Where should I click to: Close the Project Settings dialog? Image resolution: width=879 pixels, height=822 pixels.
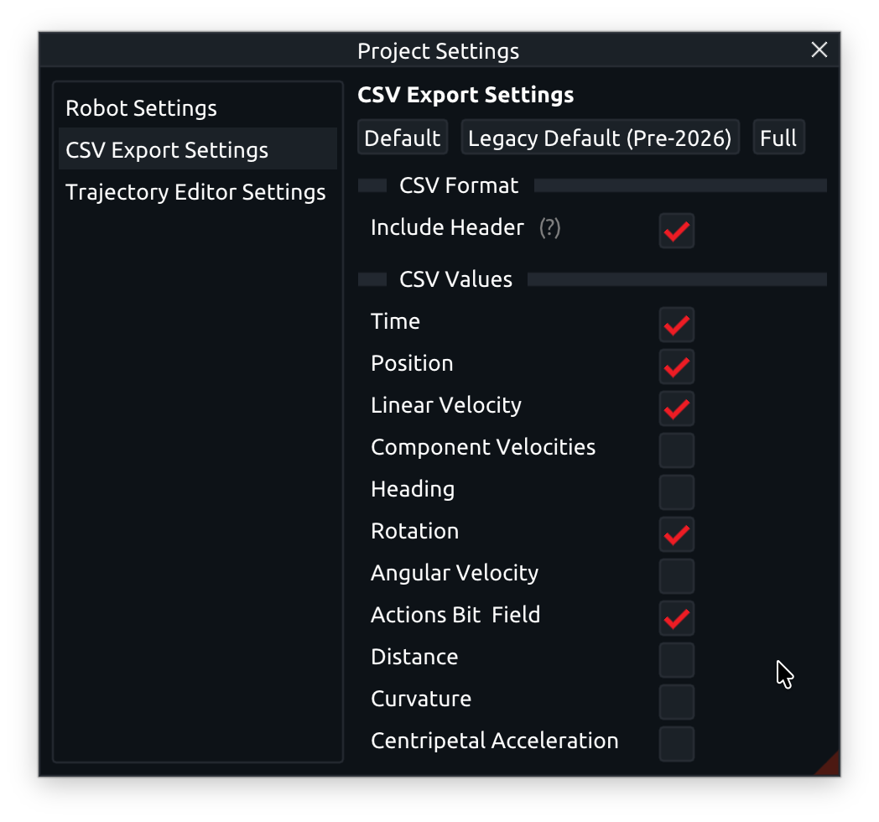tap(819, 50)
